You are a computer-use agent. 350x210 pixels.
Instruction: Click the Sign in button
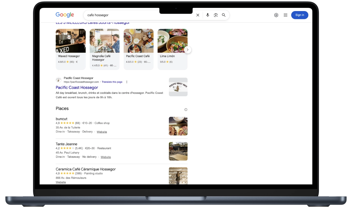300,15
